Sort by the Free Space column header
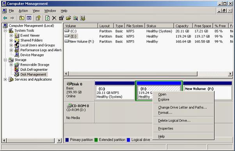235x151 pixels. 203,26
